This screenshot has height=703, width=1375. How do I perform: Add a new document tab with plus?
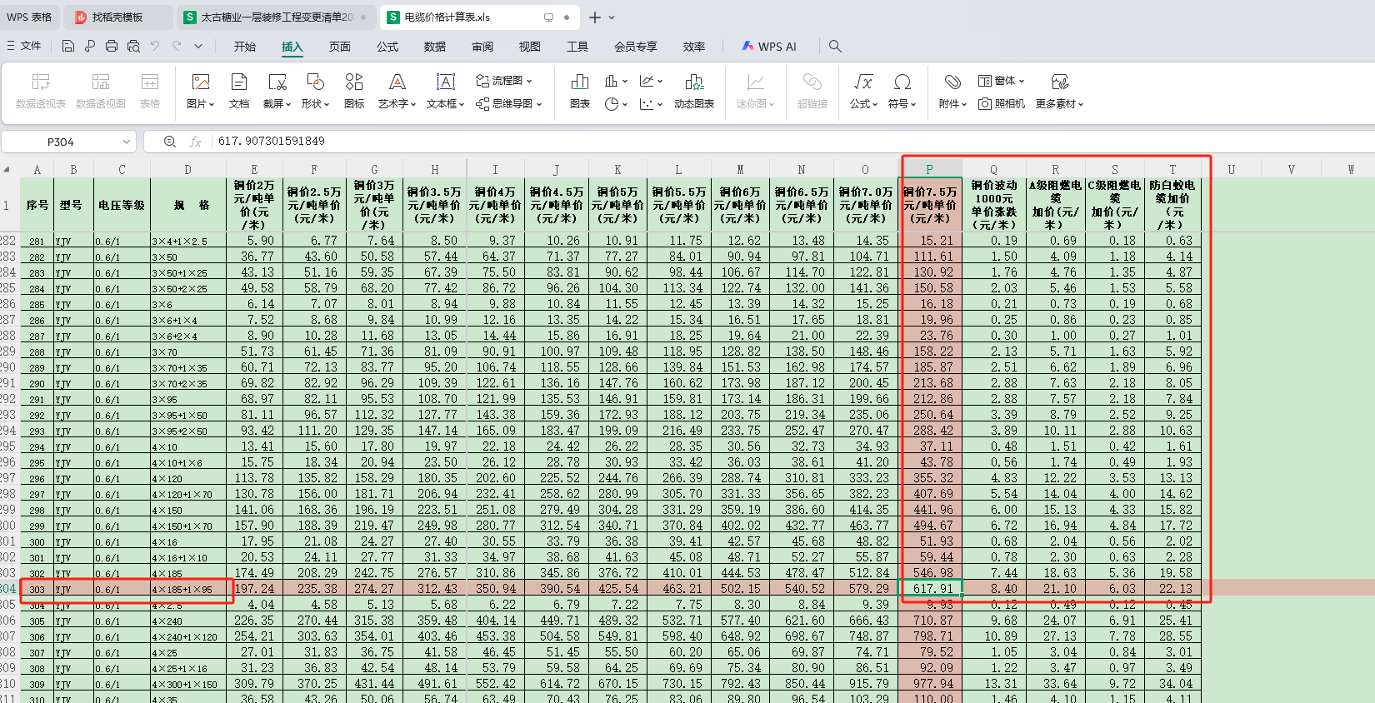point(594,17)
